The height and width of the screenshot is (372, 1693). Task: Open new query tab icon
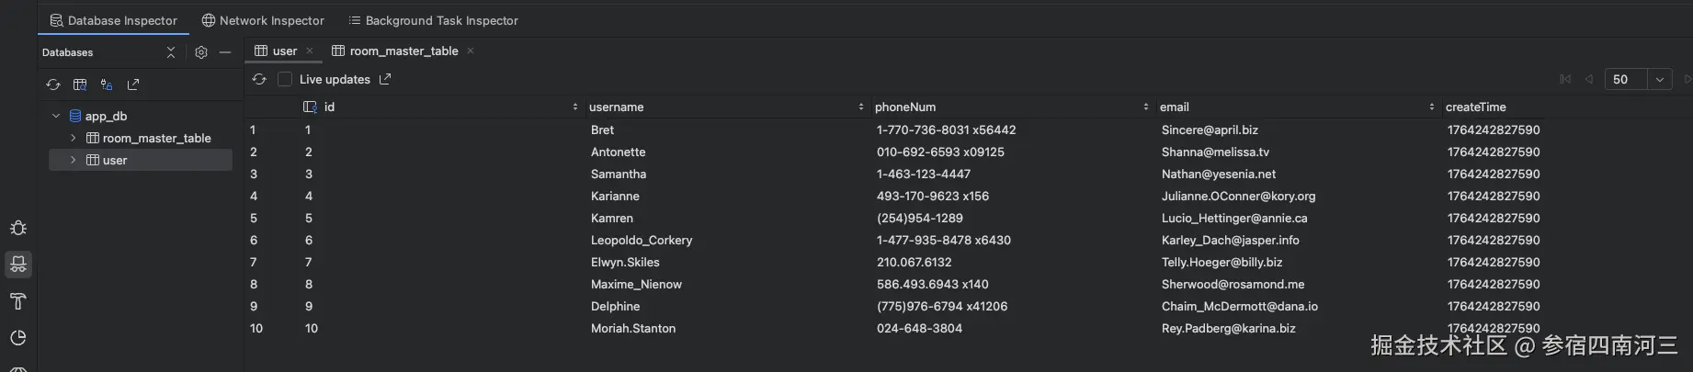(80, 85)
